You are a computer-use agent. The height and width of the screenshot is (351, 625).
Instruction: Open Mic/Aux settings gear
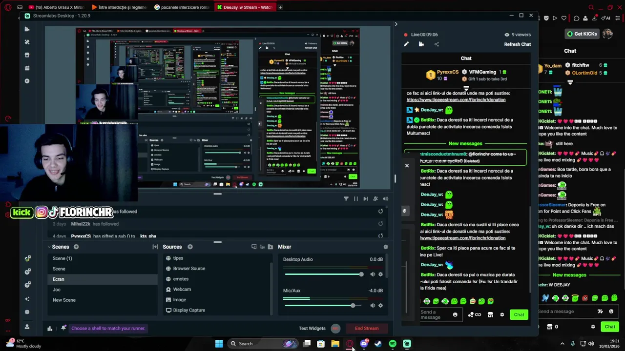coord(381,306)
